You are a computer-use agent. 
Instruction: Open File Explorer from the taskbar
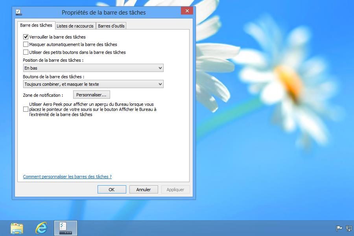coord(17,228)
